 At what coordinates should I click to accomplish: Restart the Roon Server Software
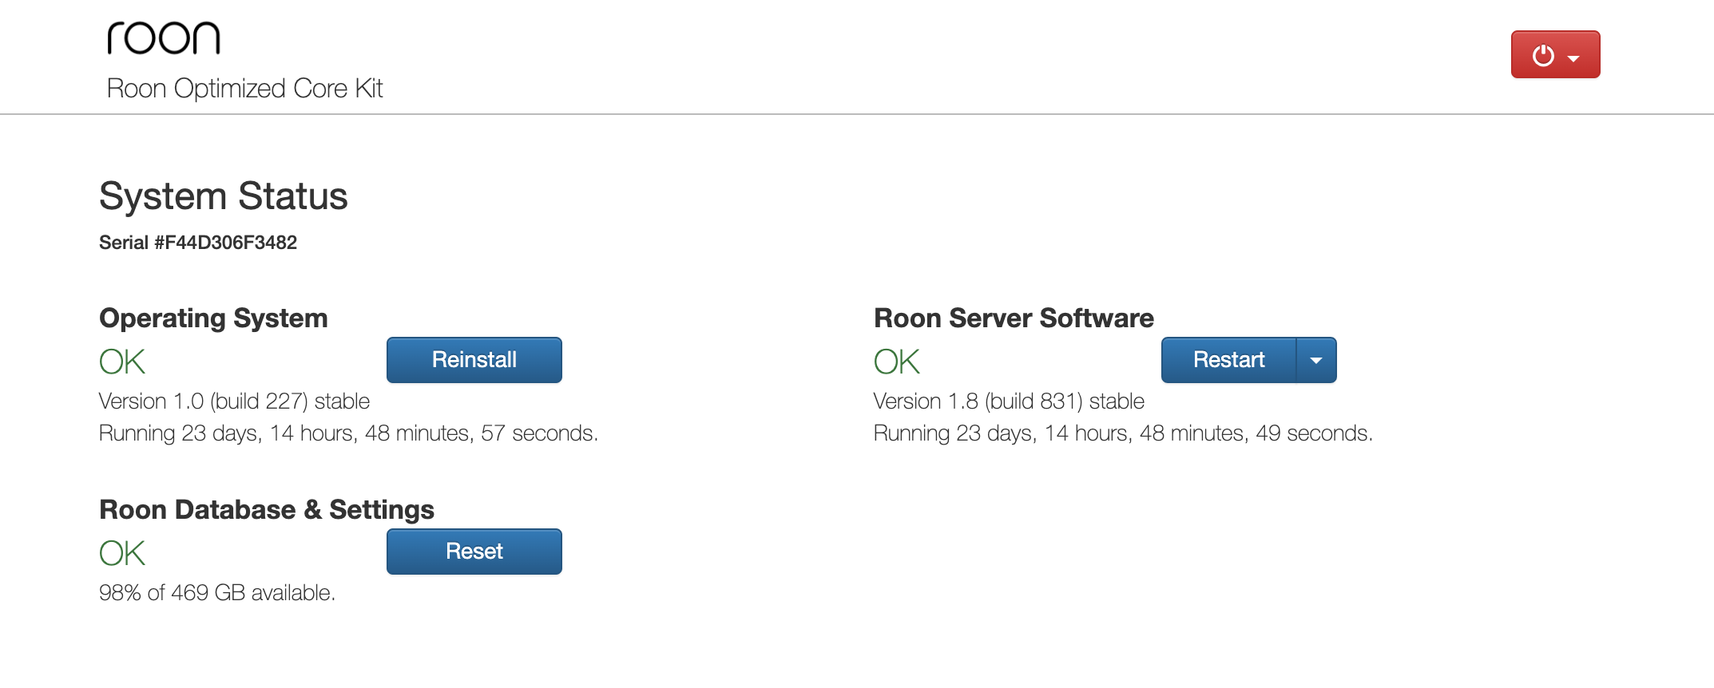[x=1228, y=360]
